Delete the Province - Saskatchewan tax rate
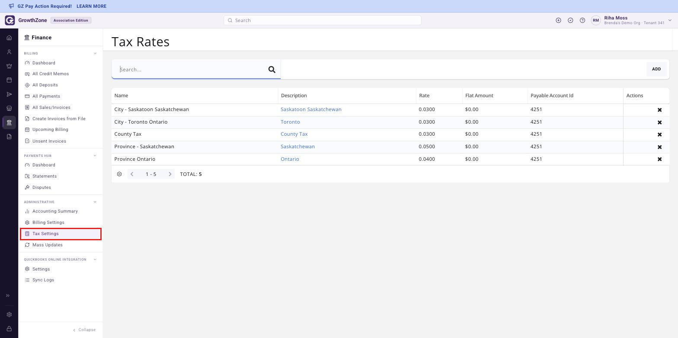Image resolution: width=678 pixels, height=338 pixels. click(659, 147)
